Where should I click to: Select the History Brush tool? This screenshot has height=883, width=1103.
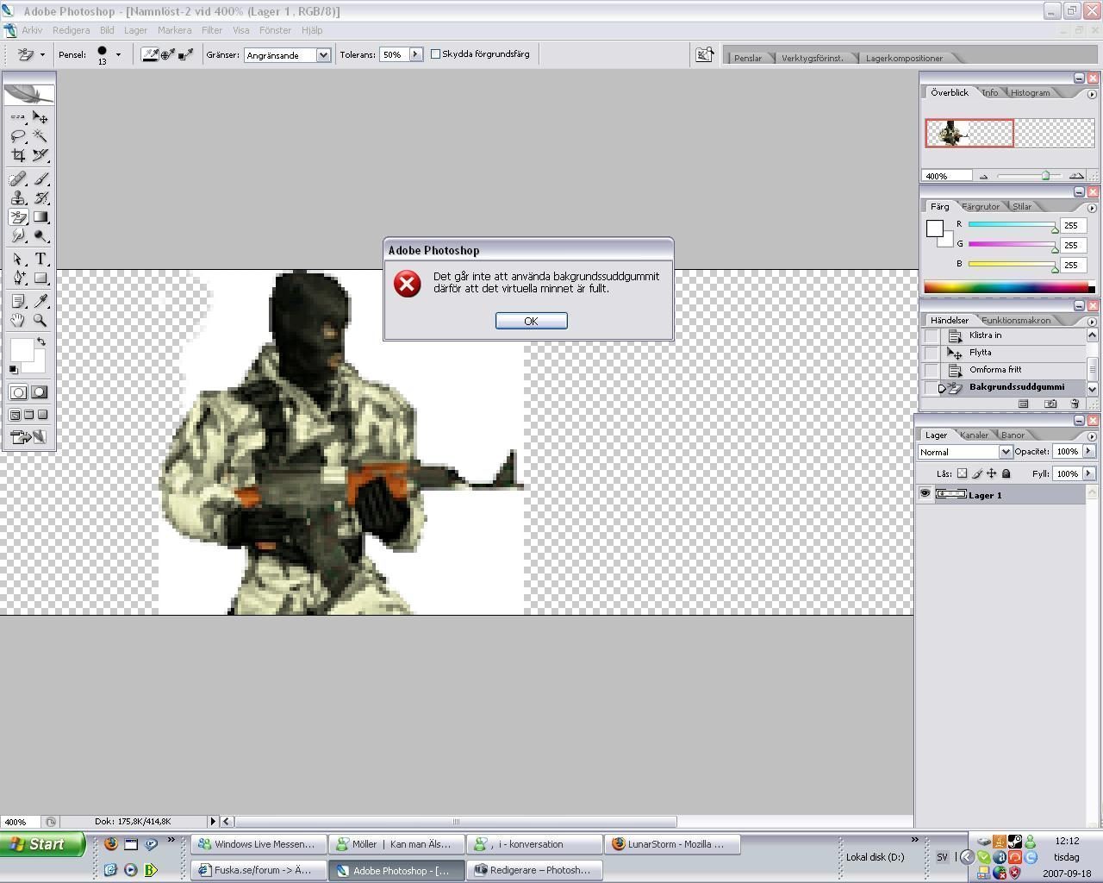(x=40, y=197)
